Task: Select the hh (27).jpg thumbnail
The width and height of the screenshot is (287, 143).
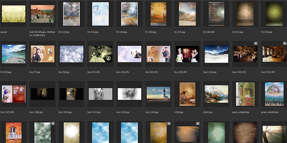Action: [187, 14]
